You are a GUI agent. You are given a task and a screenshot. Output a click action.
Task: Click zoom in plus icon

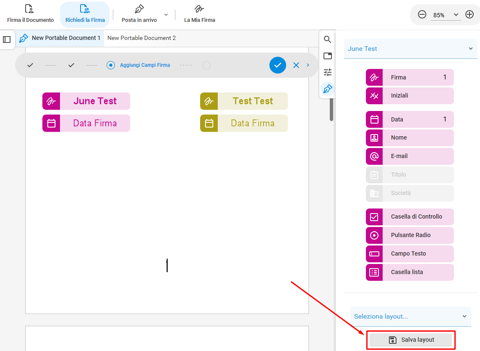coord(469,14)
